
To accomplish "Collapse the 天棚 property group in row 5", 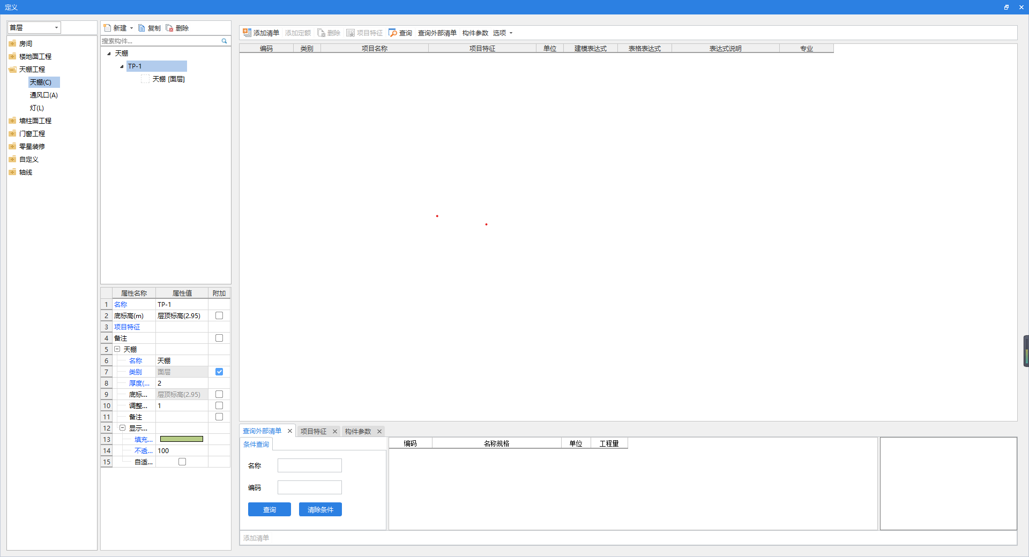I will coord(117,349).
